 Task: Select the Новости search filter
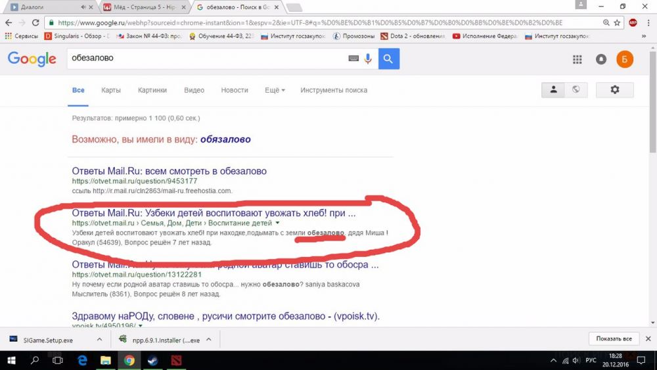[235, 90]
